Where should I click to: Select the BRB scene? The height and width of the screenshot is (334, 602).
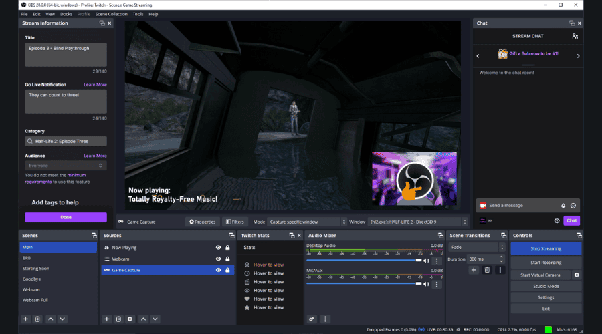[x=58, y=258]
